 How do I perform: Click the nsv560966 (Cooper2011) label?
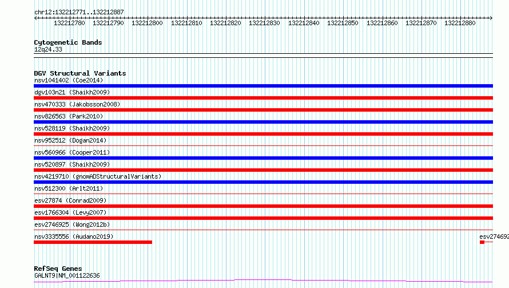[72, 152]
